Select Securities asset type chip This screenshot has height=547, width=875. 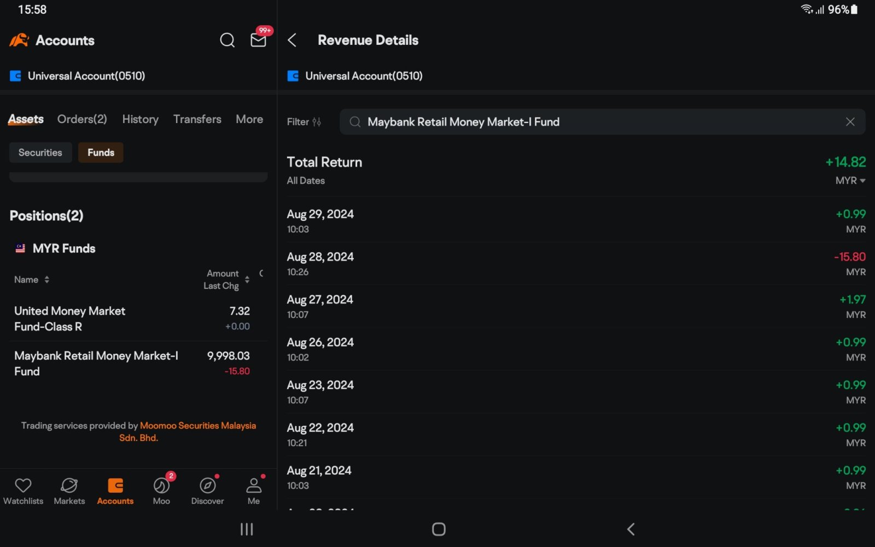coord(40,153)
